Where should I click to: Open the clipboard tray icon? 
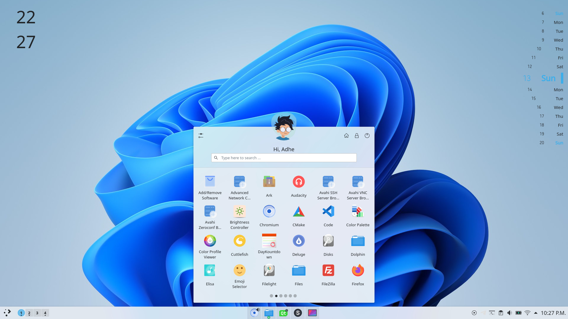click(x=501, y=313)
